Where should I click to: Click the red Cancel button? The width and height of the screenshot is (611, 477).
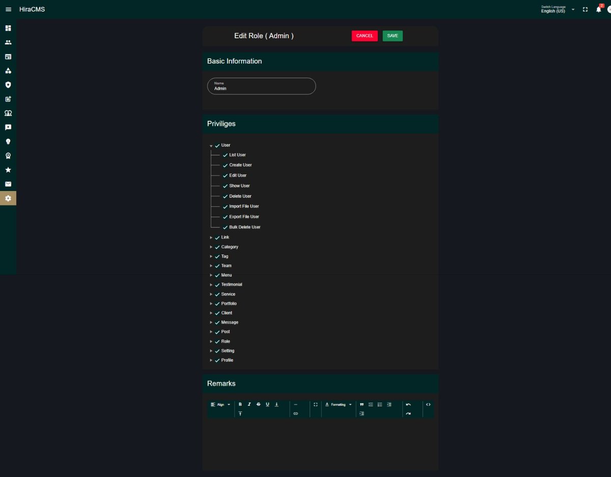tap(365, 36)
